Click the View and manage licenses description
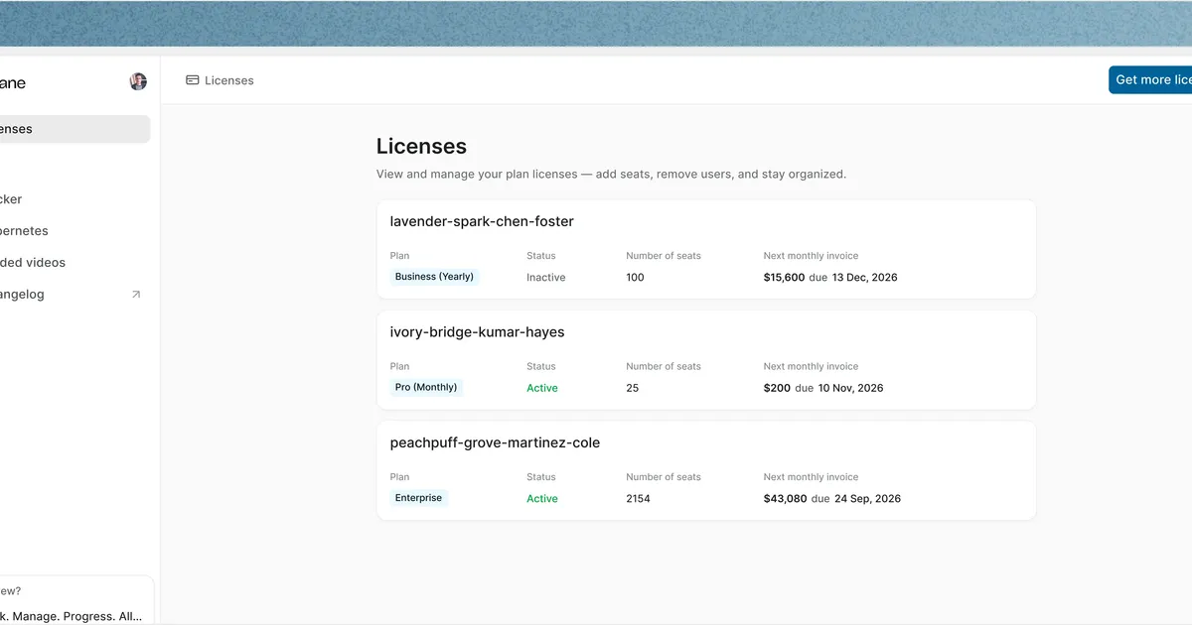The image size is (1192, 625). tap(611, 174)
